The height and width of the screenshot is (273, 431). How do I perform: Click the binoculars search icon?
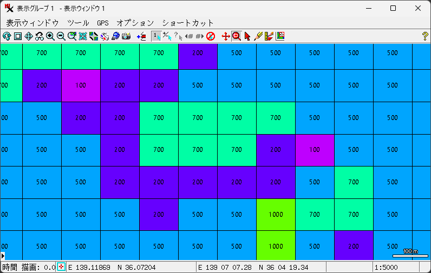[40, 36]
